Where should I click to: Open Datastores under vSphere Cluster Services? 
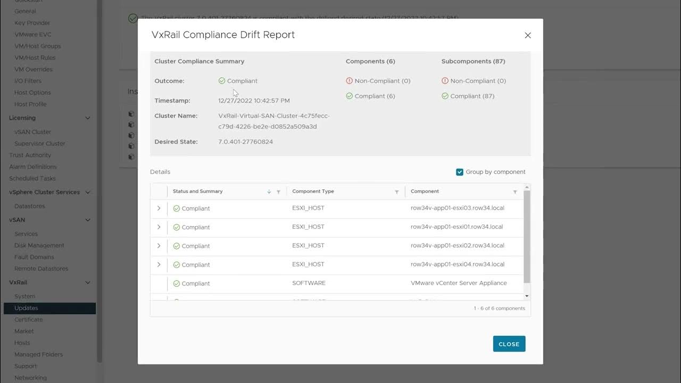coord(30,206)
